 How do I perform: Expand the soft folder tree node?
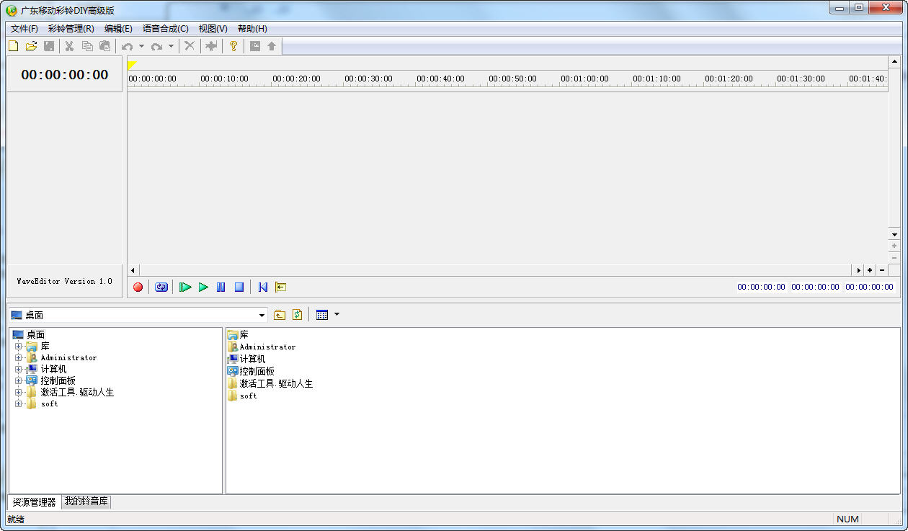18,404
